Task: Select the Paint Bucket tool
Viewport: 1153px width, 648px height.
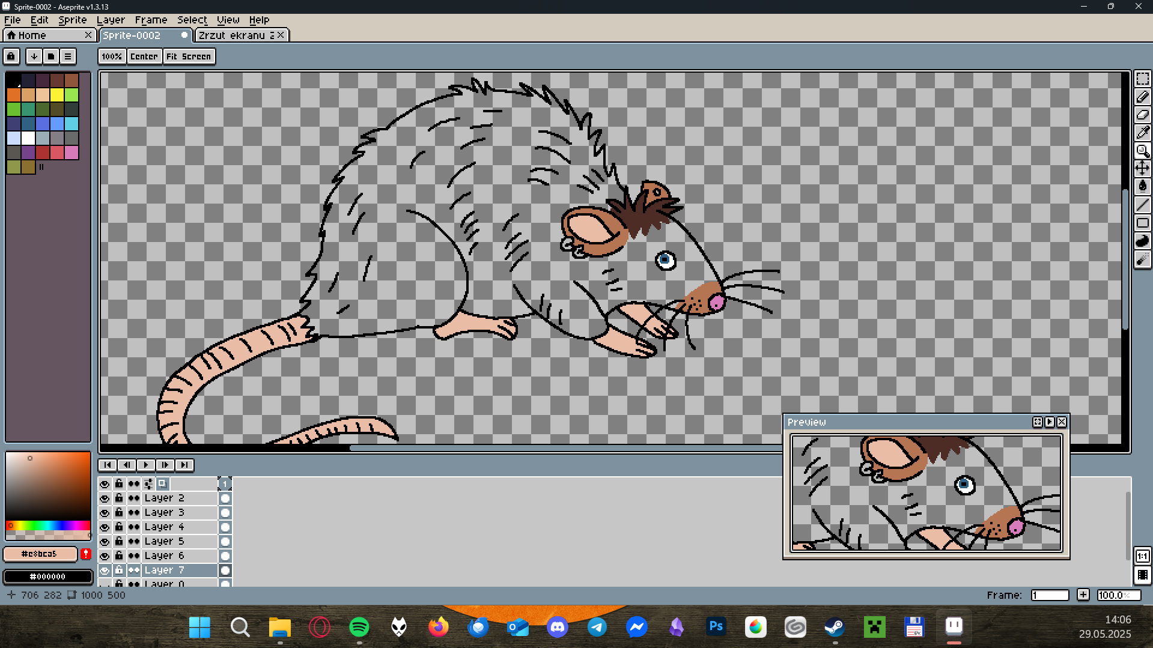Action: click(x=1142, y=187)
